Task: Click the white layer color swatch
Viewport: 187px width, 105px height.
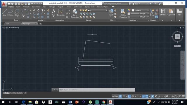Action: (89, 10)
